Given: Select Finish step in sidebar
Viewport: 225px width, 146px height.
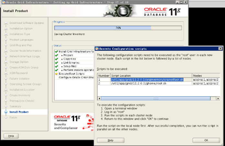Looking at the screenshot, I should coord(13,118).
